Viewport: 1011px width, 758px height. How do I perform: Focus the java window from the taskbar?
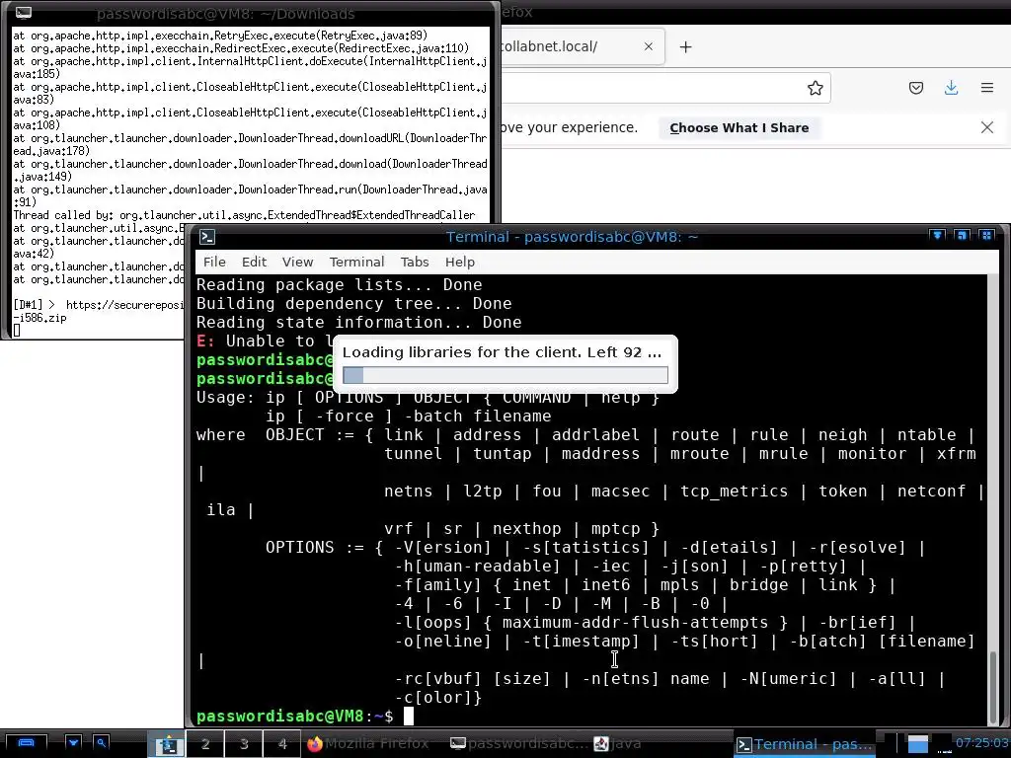[x=617, y=744]
